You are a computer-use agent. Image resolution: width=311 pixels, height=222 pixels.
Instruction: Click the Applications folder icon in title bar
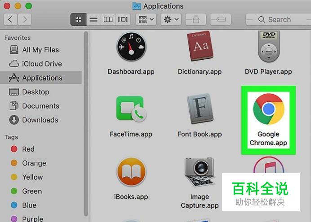pyautogui.click(x=137, y=6)
